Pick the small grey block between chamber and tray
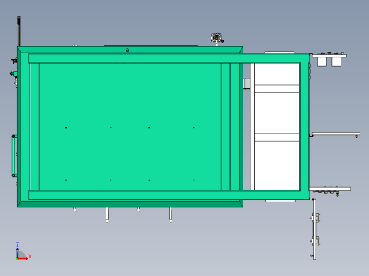This screenshot has width=369, height=276. [247, 84]
